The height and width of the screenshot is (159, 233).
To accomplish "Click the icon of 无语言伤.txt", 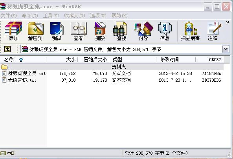I will coord(4,80).
